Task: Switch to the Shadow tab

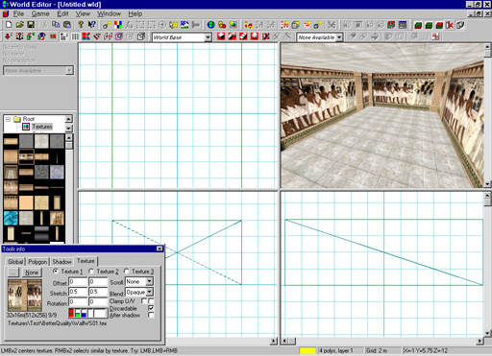Action: pyautogui.click(x=61, y=262)
